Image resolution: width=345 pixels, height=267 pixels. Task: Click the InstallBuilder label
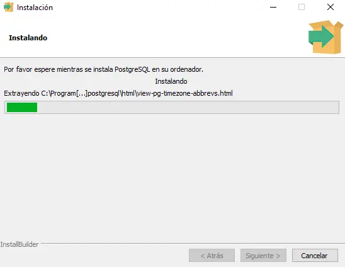[x=20, y=244]
